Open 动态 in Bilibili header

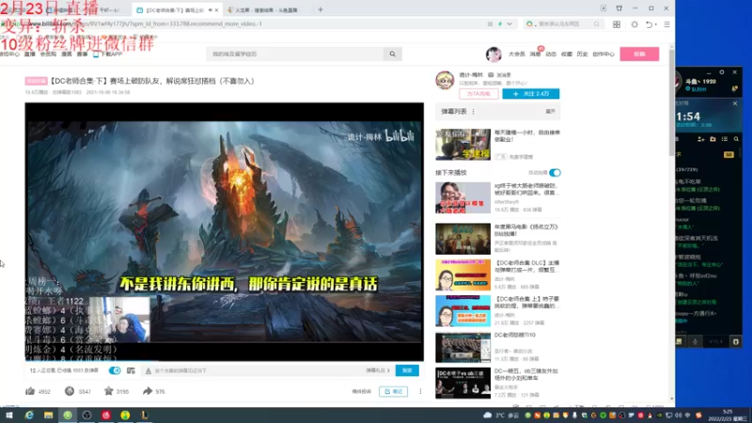click(x=551, y=55)
